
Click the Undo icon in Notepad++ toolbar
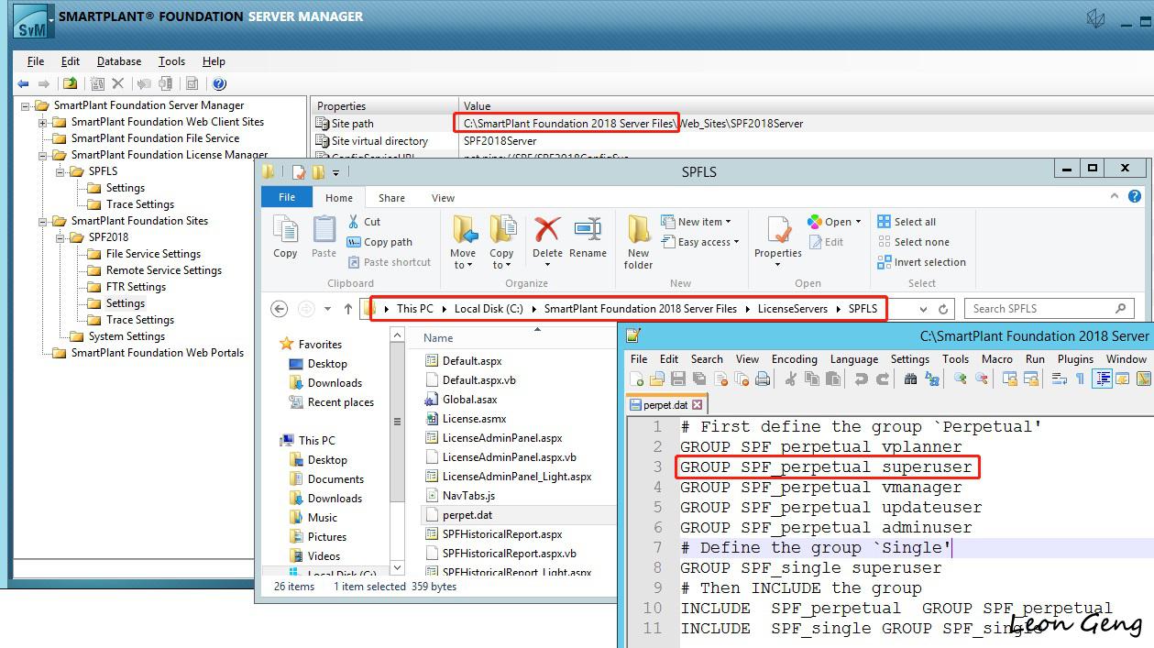pyautogui.click(x=861, y=379)
